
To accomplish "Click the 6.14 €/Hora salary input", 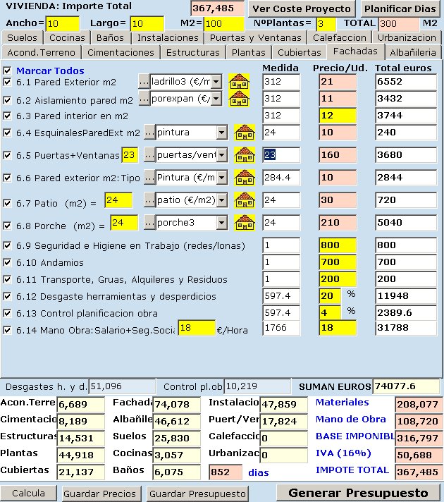I will (x=196, y=328).
